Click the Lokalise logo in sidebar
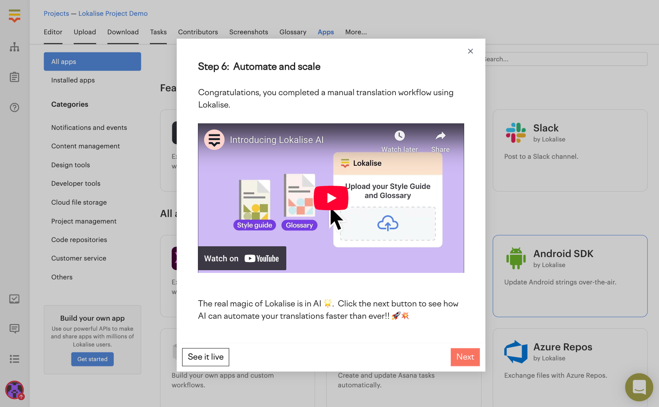659x407 pixels. pyautogui.click(x=14, y=16)
